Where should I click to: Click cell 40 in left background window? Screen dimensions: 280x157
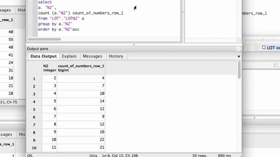[x=7, y=32]
